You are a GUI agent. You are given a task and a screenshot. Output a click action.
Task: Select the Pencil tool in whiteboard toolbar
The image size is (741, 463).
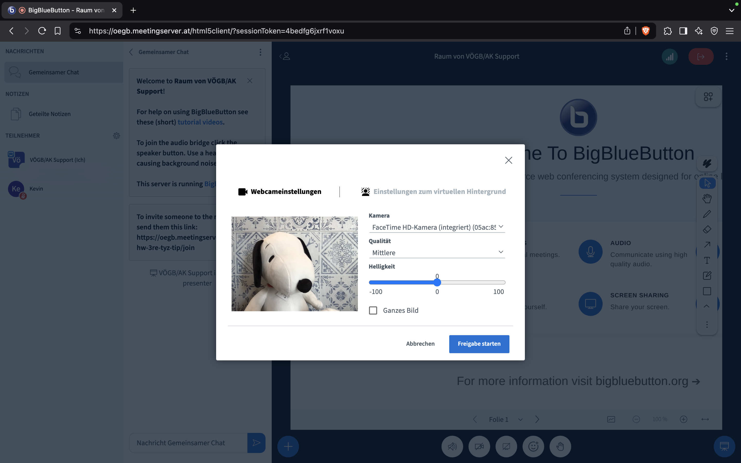(x=707, y=214)
